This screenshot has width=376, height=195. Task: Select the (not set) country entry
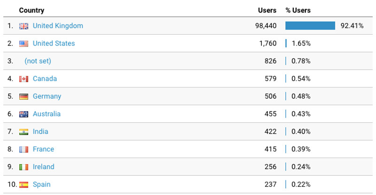[x=38, y=61]
